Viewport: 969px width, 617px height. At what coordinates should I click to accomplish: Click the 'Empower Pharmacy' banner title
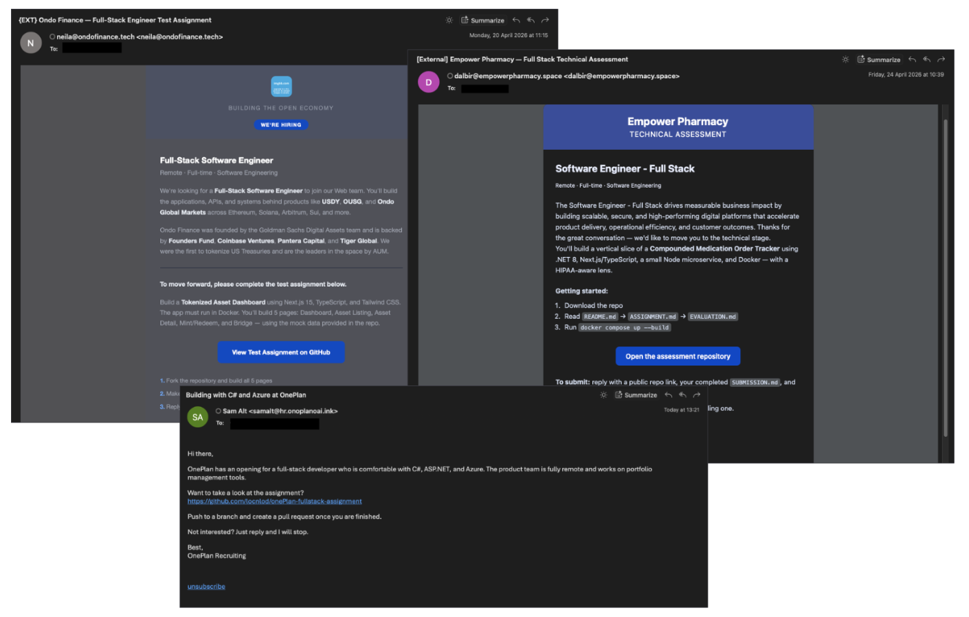click(x=678, y=122)
